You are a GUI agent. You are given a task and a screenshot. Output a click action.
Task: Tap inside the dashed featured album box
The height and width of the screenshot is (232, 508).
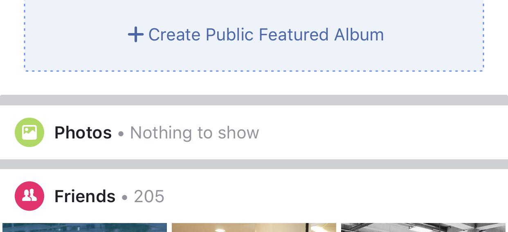368,53
